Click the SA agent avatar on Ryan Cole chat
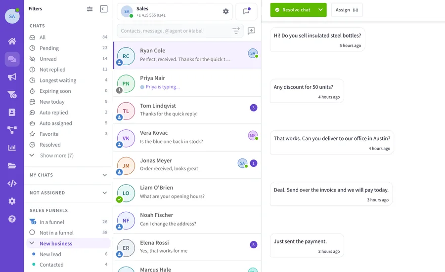This screenshot has width=445, height=272. [253, 53]
